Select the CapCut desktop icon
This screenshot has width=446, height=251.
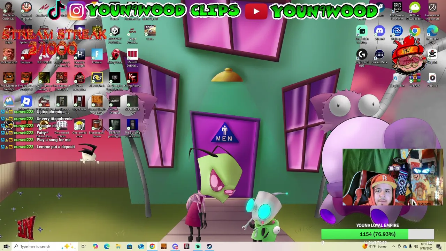click(x=432, y=56)
